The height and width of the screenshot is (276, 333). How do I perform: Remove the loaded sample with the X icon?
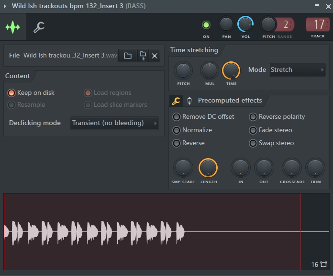click(x=155, y=56)
